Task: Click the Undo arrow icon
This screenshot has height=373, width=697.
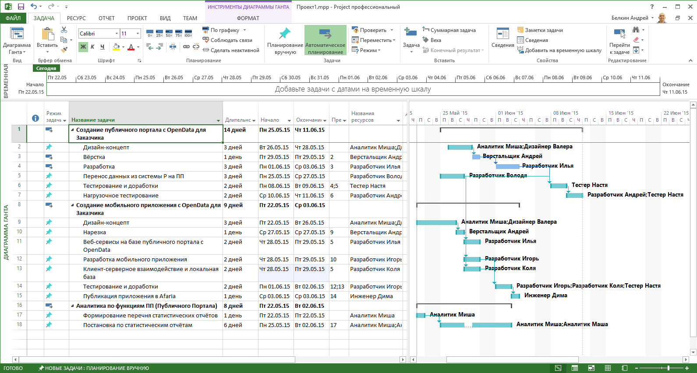Action: tap(34, 7)
